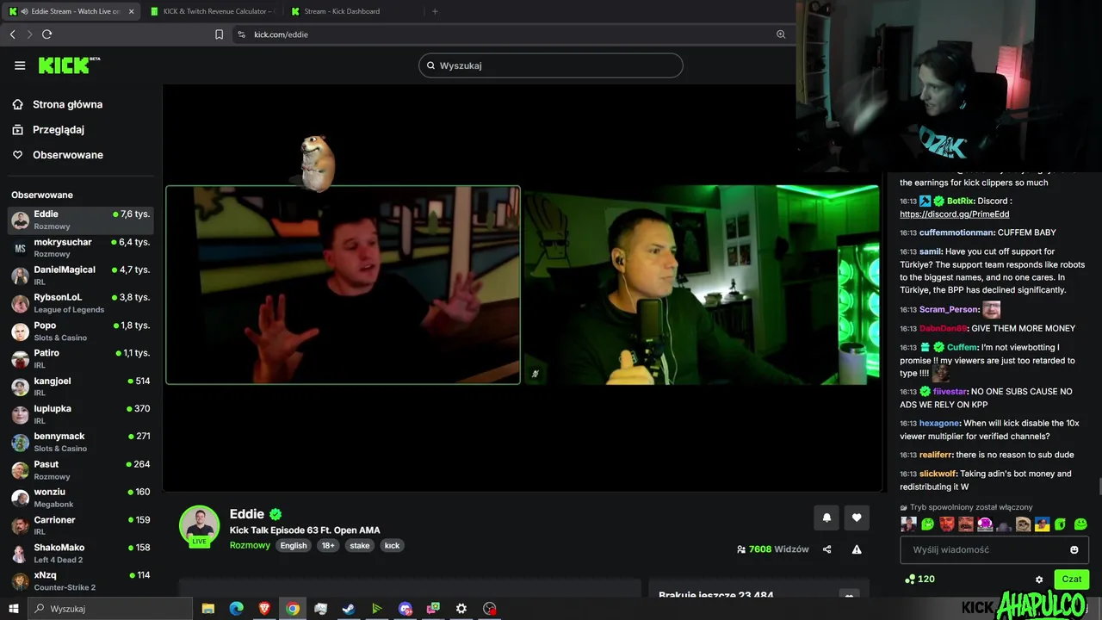Open the hamburger sidebar menu
This screenshot has height=620, width=1102.
pyautogui.click(x=20, y=65)
